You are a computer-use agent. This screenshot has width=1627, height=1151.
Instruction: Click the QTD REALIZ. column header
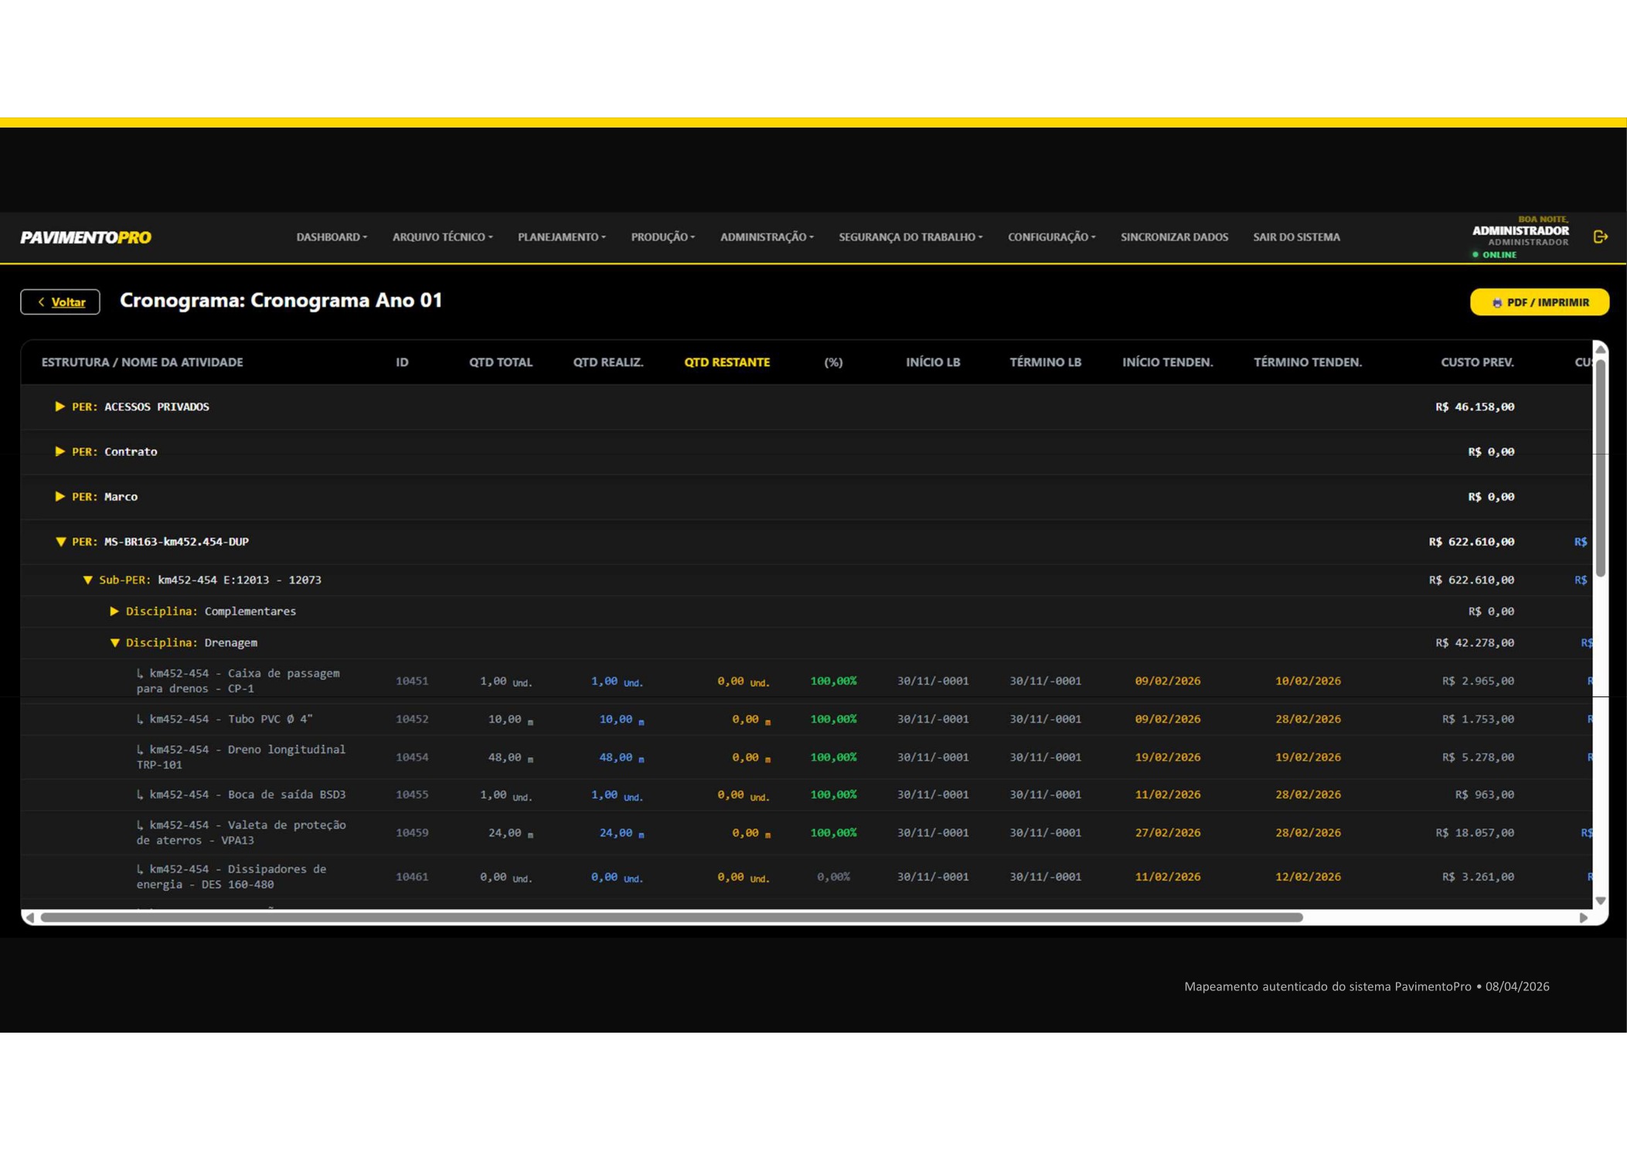click(608, 363)
